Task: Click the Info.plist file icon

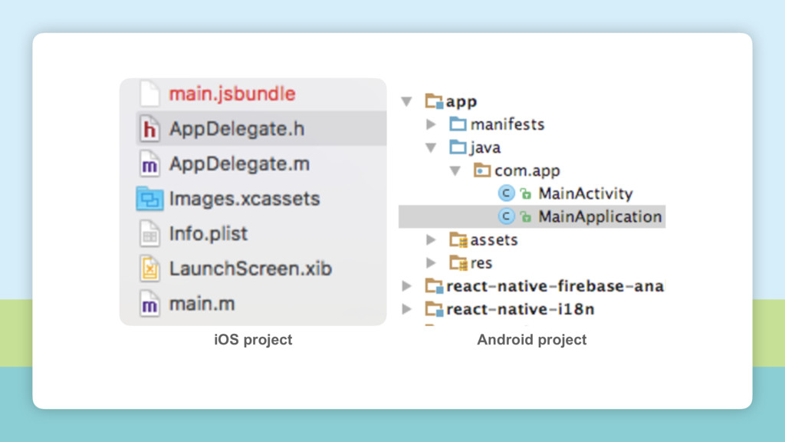Action: [x=149, y=234]
